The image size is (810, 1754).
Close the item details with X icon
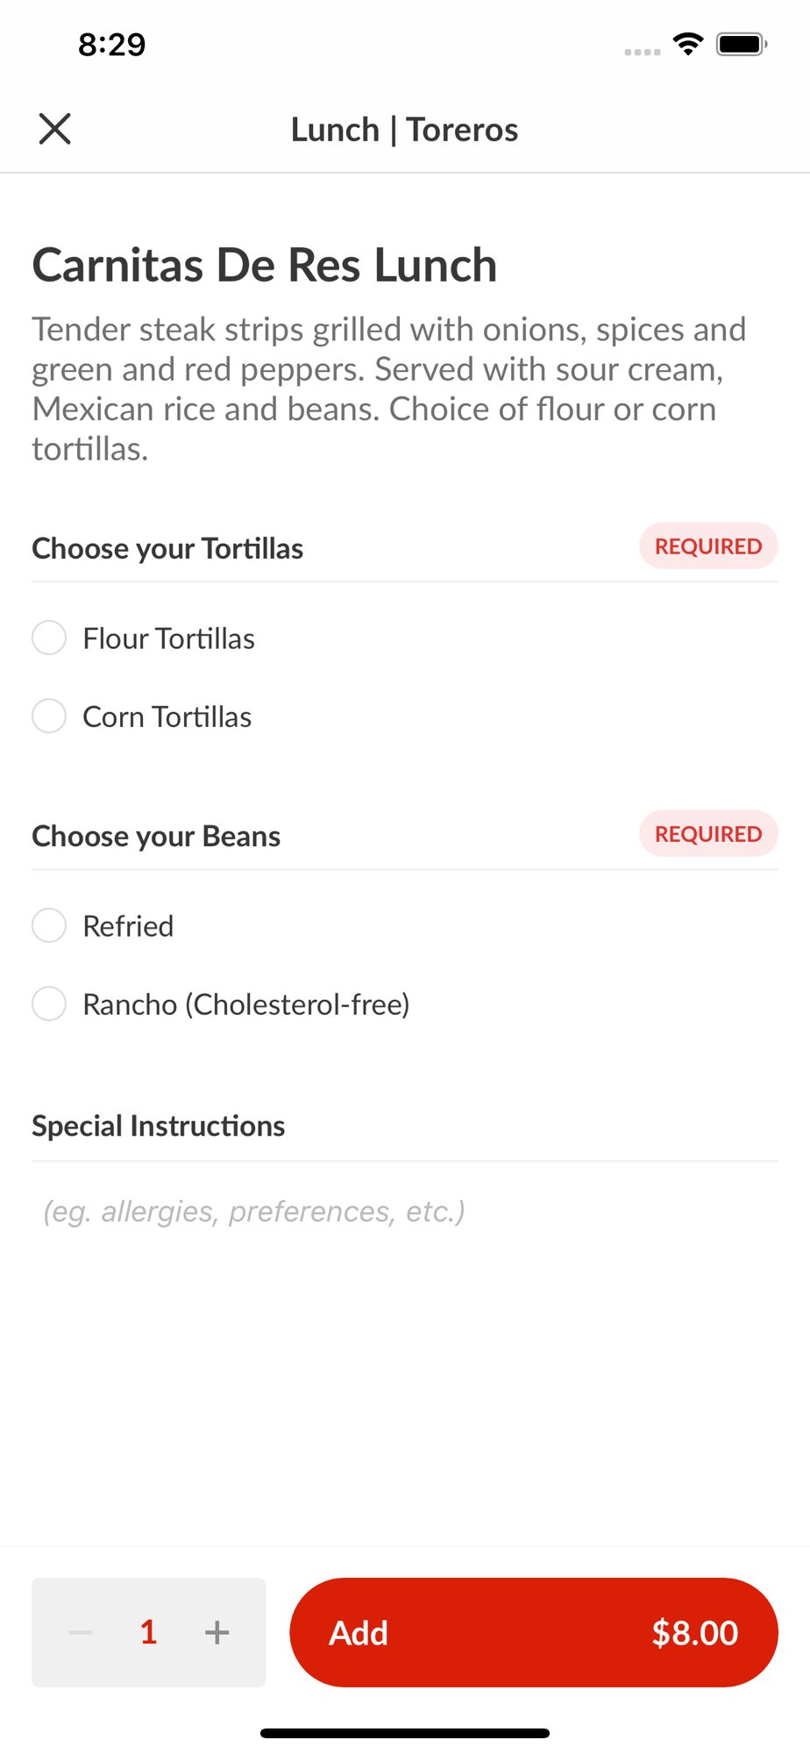54,129
